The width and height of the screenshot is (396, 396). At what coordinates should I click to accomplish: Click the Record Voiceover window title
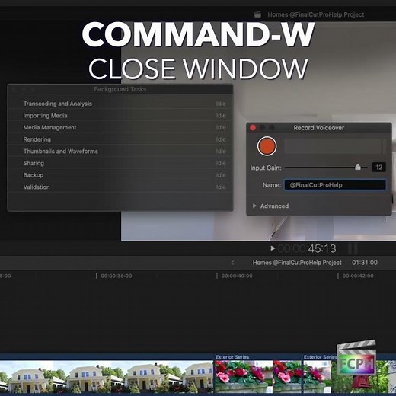coord(319,128)
